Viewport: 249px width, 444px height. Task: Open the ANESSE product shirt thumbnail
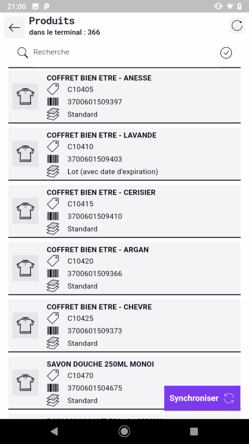(26, 96)
